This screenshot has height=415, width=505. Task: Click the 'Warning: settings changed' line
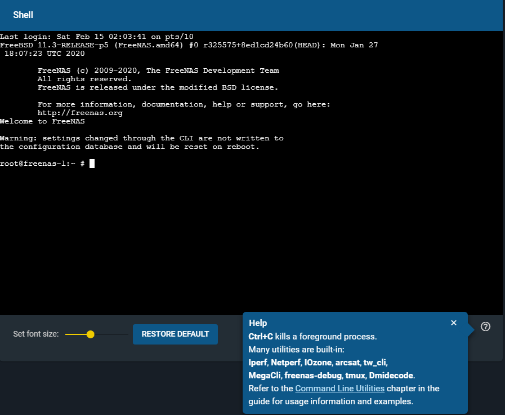(142, 138)
